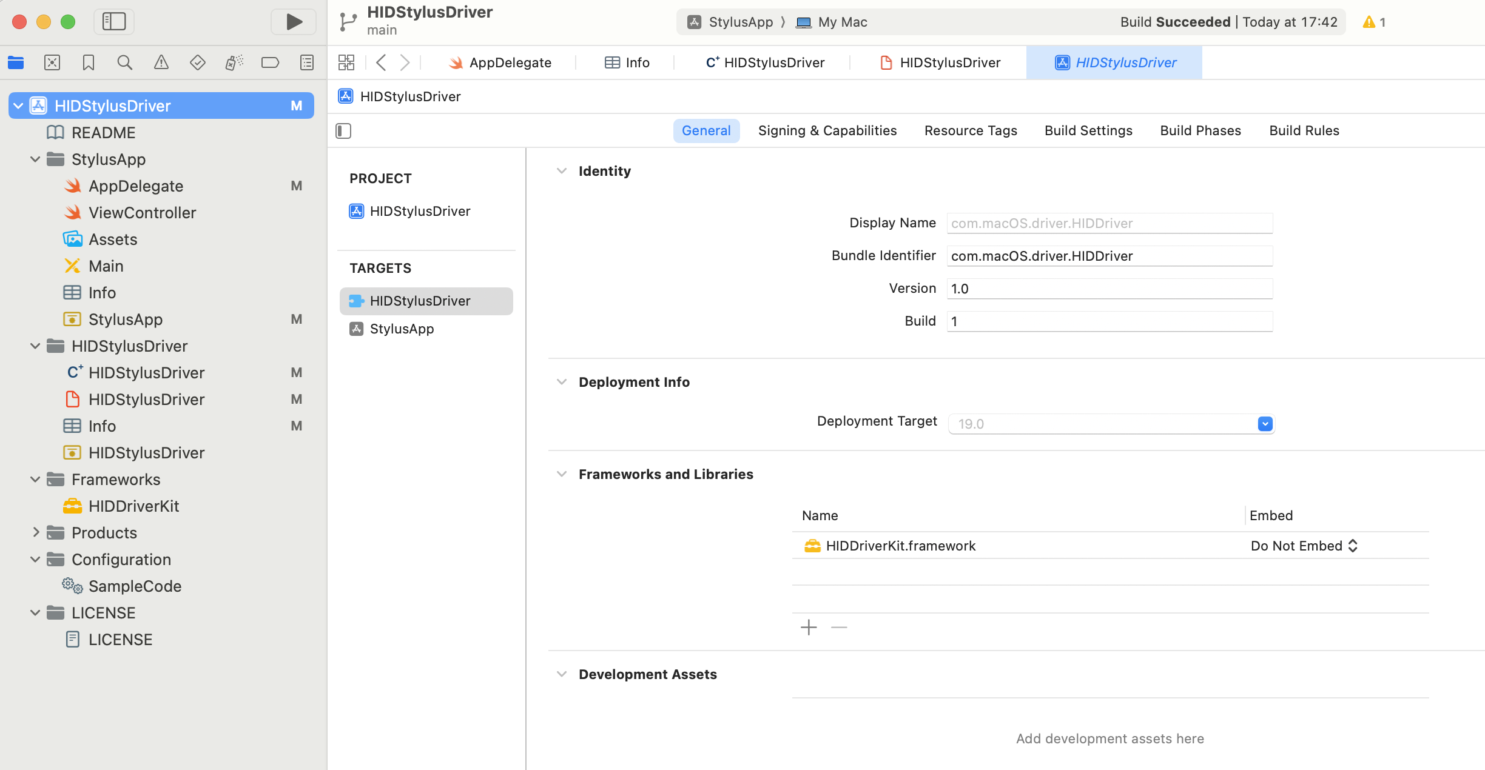Screen dimensions: 1485x770
Task: Click the yellow warning indicator in toolbar
Action: tap(1374, 22)
